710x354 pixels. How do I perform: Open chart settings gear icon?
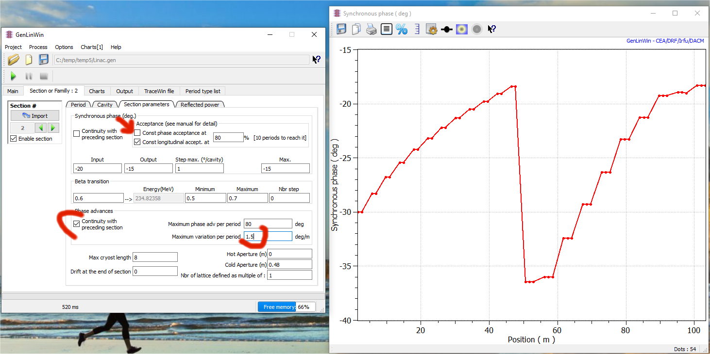431,29
